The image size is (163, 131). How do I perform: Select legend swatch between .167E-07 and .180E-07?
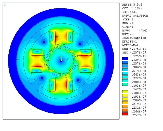coord(125,92)
